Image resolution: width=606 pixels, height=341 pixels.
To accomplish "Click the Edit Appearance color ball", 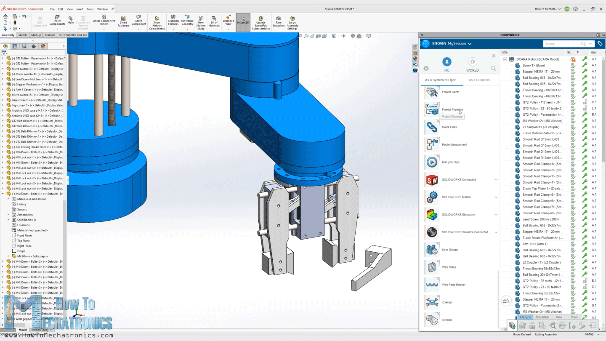I will coord(353,36).
